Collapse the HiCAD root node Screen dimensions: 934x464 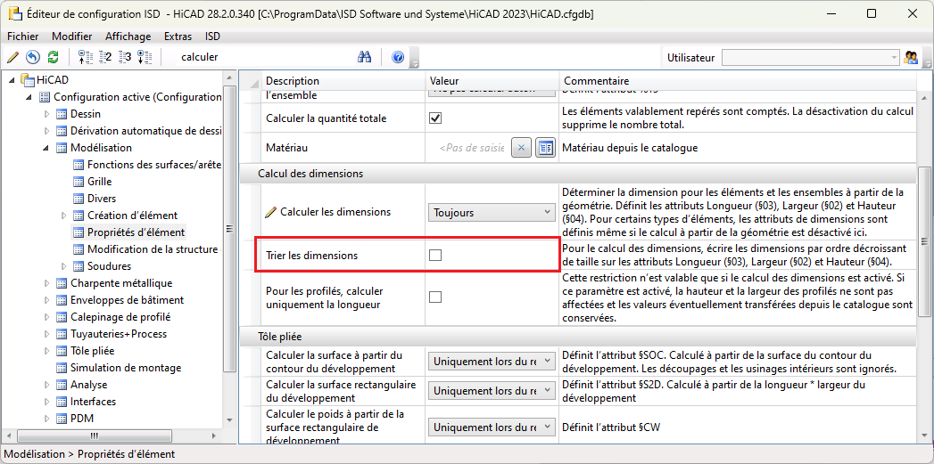click(x=12, y=80)
